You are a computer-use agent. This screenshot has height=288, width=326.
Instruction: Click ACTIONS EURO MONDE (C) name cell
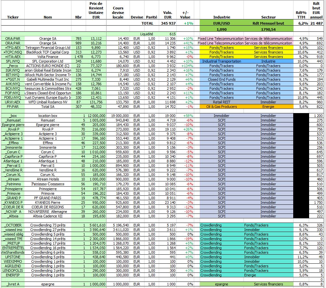(x=48, y=66)
